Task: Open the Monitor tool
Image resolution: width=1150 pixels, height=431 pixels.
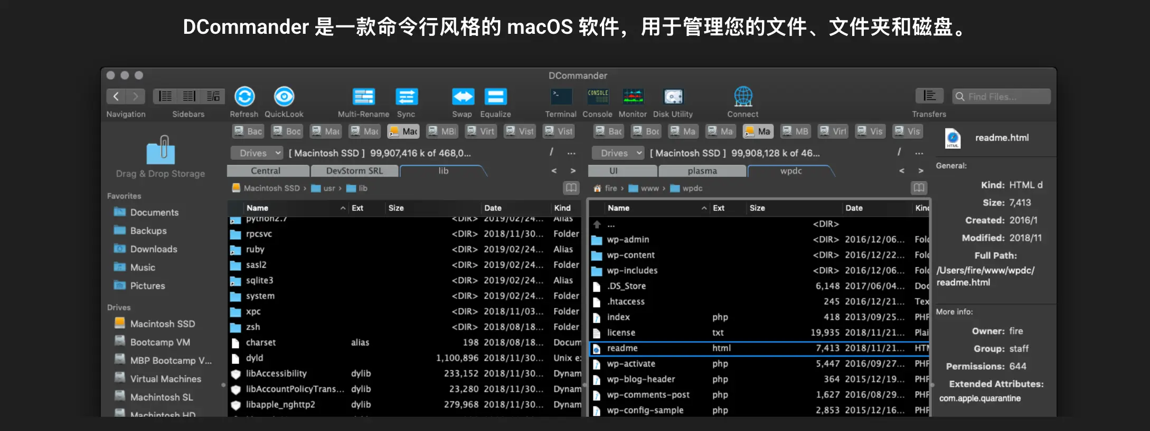Action: point(633,97)
